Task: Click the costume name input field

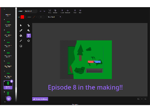Action: [x=31, y=11]
